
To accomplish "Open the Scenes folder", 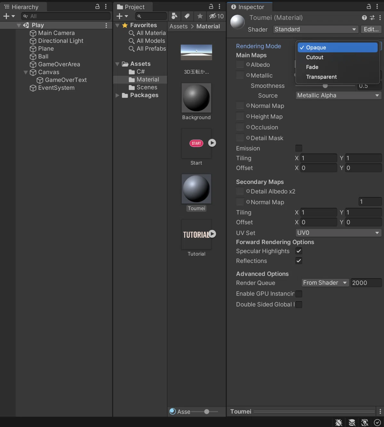I will [x=147, y=87].
